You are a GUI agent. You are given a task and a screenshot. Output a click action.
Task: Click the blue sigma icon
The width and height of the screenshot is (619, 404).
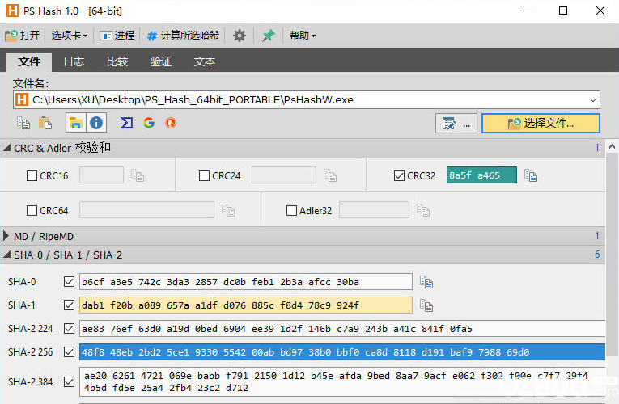click(126, 123)
